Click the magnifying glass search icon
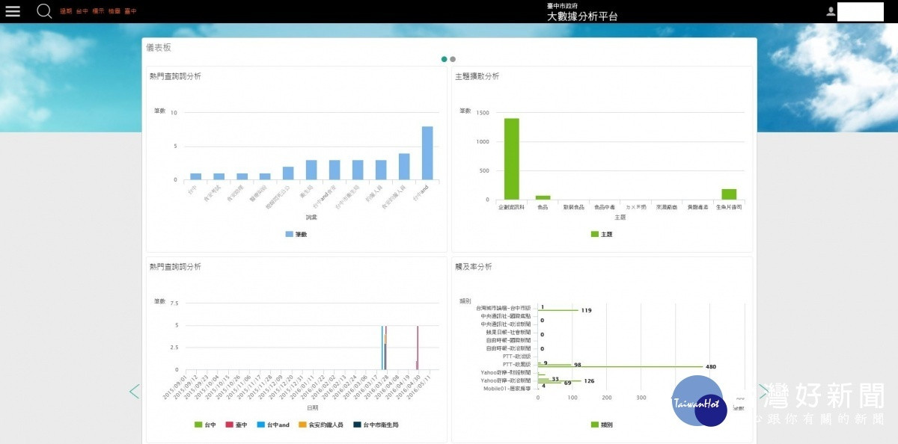 click(44, 11)
